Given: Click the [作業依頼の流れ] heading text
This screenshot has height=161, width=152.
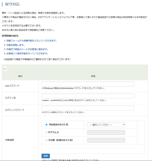Looking at the screenshot, I should (10, 36).
